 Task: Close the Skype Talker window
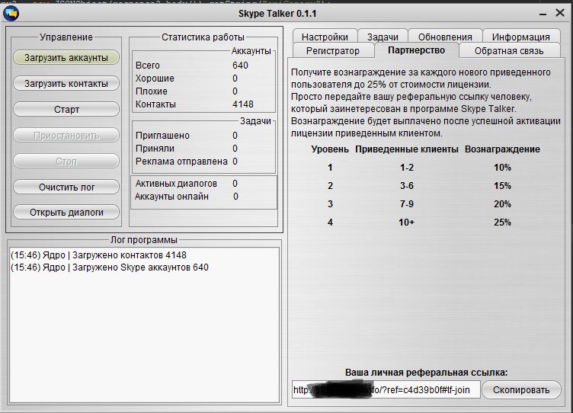pyautogui.click(x=560, y=13)
